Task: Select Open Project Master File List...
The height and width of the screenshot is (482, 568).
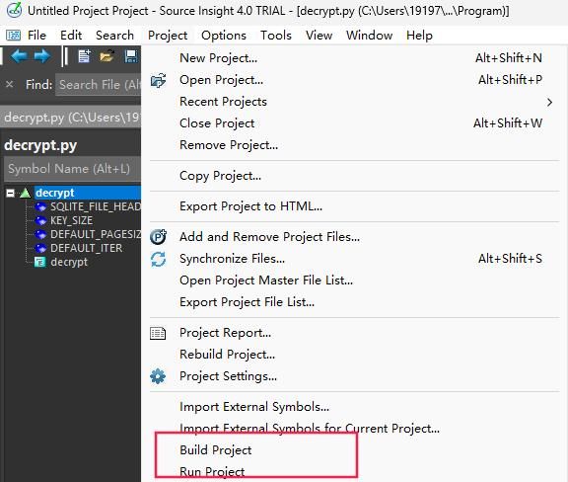Action: coord(354,281)
